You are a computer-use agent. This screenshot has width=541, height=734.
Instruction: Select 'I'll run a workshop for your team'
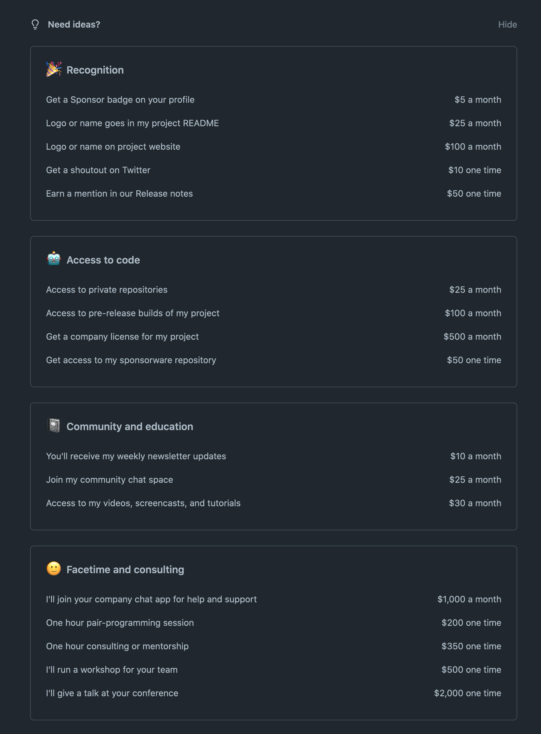coord(112,670)
